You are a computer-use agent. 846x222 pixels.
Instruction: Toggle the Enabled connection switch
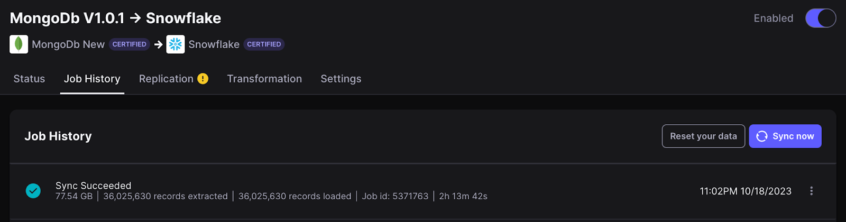click(820, 18)
